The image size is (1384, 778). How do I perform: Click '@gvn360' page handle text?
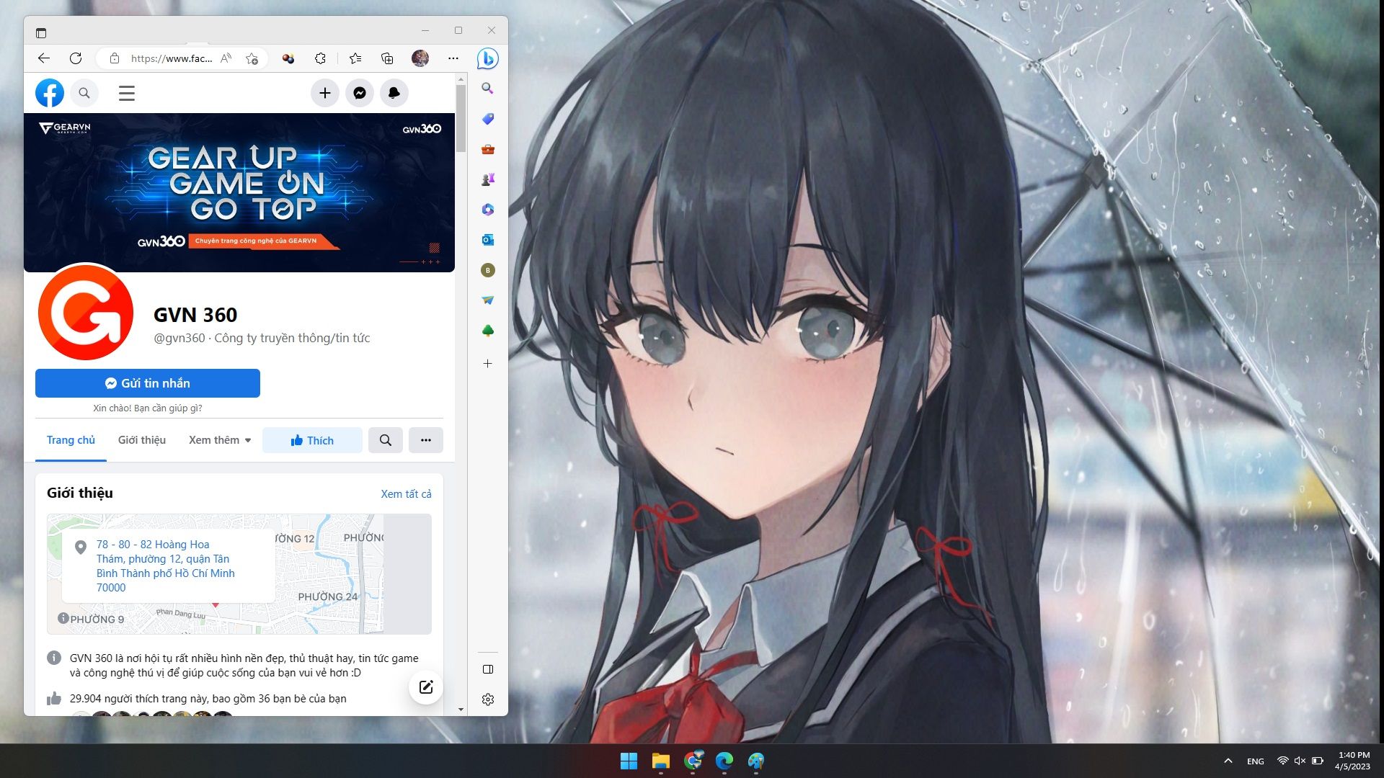pyautogui.click(x=179, y=338)
